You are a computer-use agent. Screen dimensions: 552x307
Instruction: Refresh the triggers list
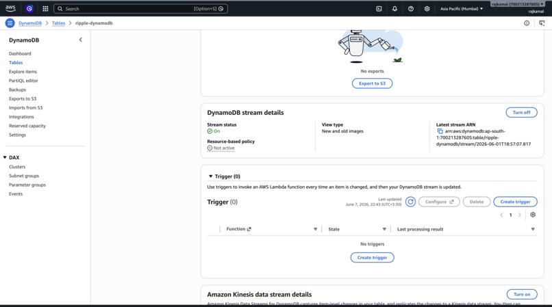pos(410,202)
